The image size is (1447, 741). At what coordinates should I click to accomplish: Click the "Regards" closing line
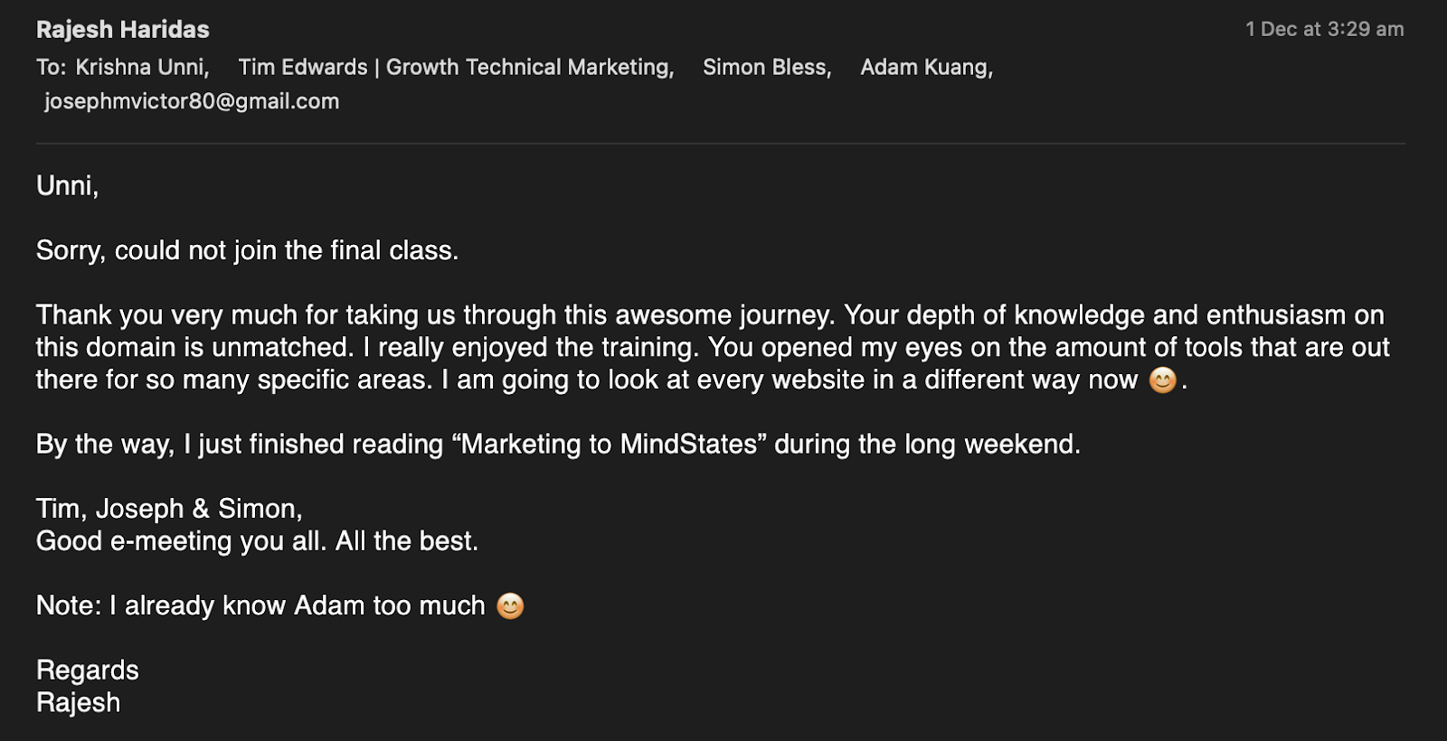click(x=88, y=671)
